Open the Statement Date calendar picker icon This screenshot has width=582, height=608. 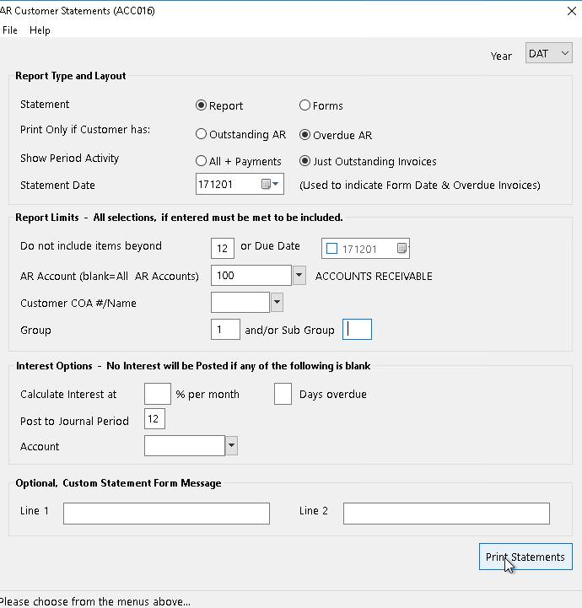(270, 184)
